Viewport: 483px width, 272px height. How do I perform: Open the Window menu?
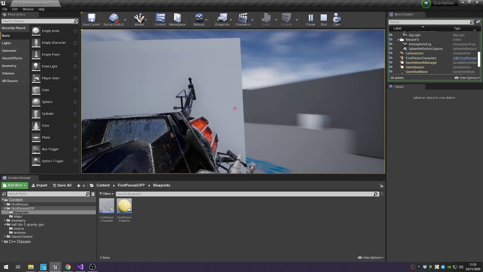[x=28, y=9]
